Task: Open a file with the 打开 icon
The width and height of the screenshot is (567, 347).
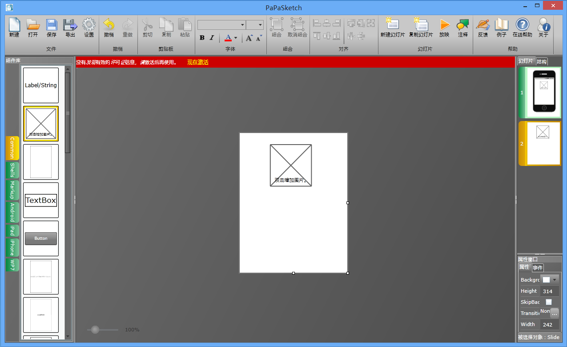Action: pos(33,24)
